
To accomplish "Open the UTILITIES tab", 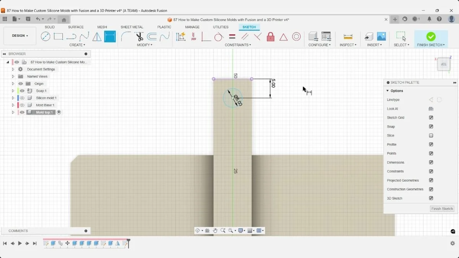I will (x=221, y=27).
